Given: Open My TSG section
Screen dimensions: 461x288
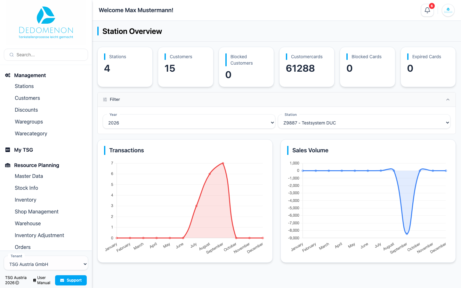Looking at the screenshot, I should tap(23, 150).
